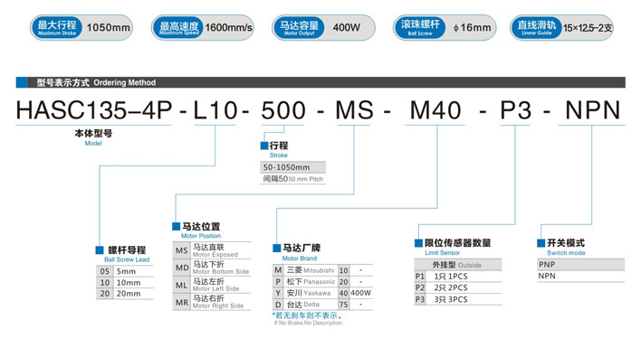Click blue square beside Motor Position heading
The height and width of the screenshot is (339, 641).
tap(177, 226)
